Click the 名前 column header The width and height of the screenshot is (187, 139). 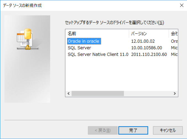tap(97, 34)
